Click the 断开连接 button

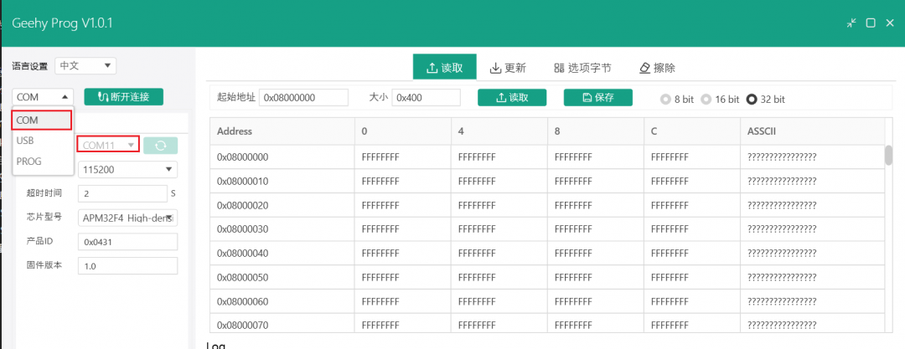(x=123, y=97)
